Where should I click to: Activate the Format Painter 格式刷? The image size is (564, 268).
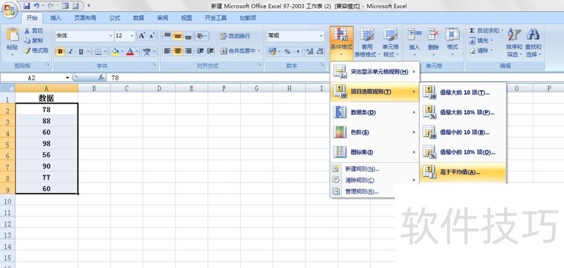[36, 51]
